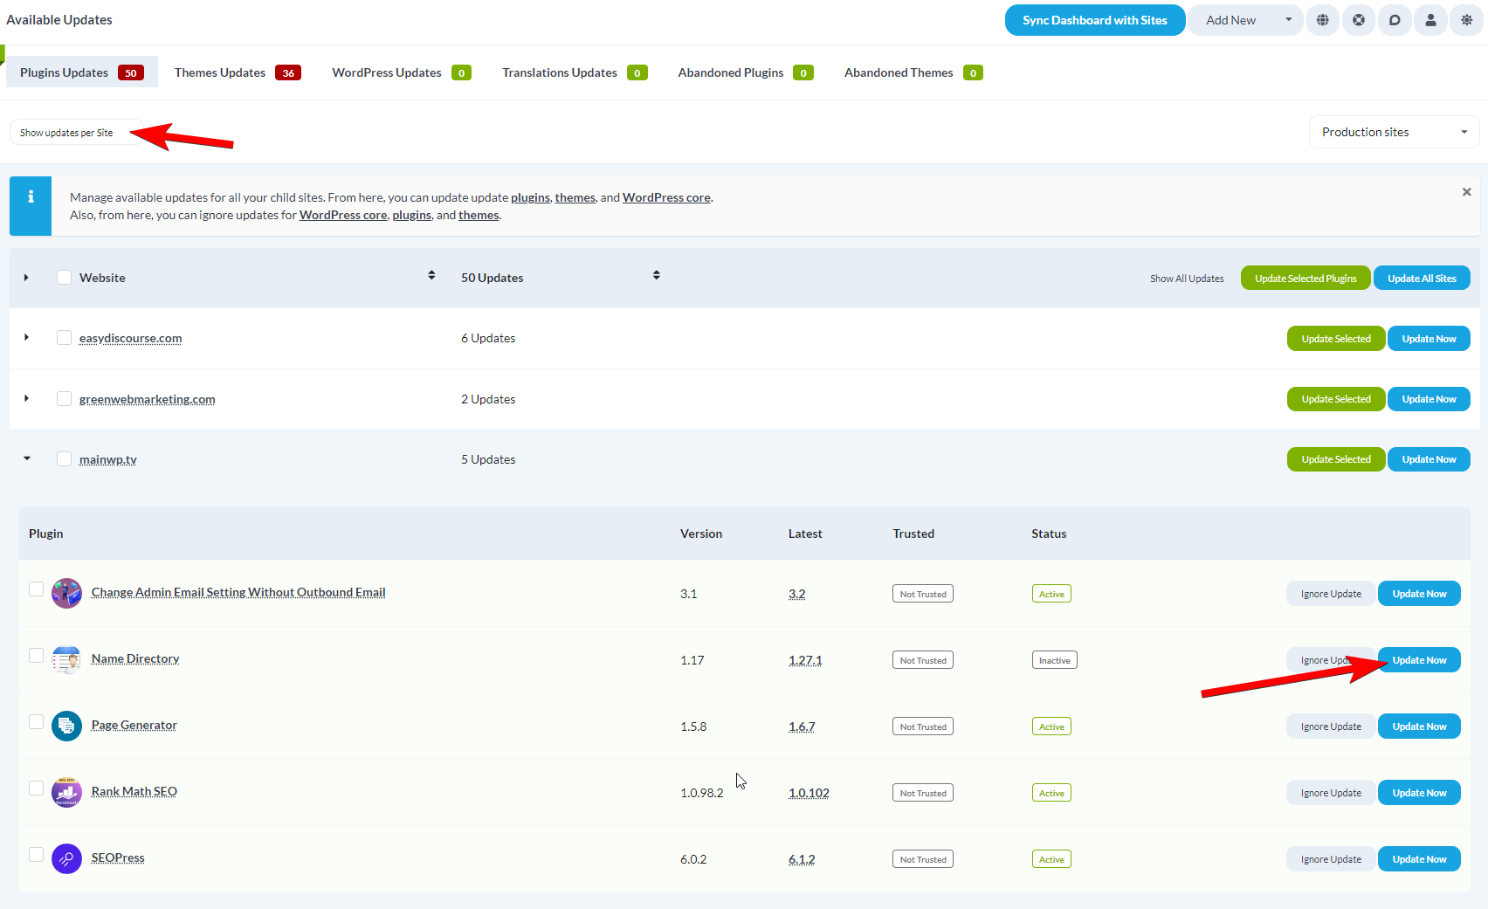Click Update Now for Rank Math SEO
This screenshot has height=909, width=1488.
pos(1418,792)
